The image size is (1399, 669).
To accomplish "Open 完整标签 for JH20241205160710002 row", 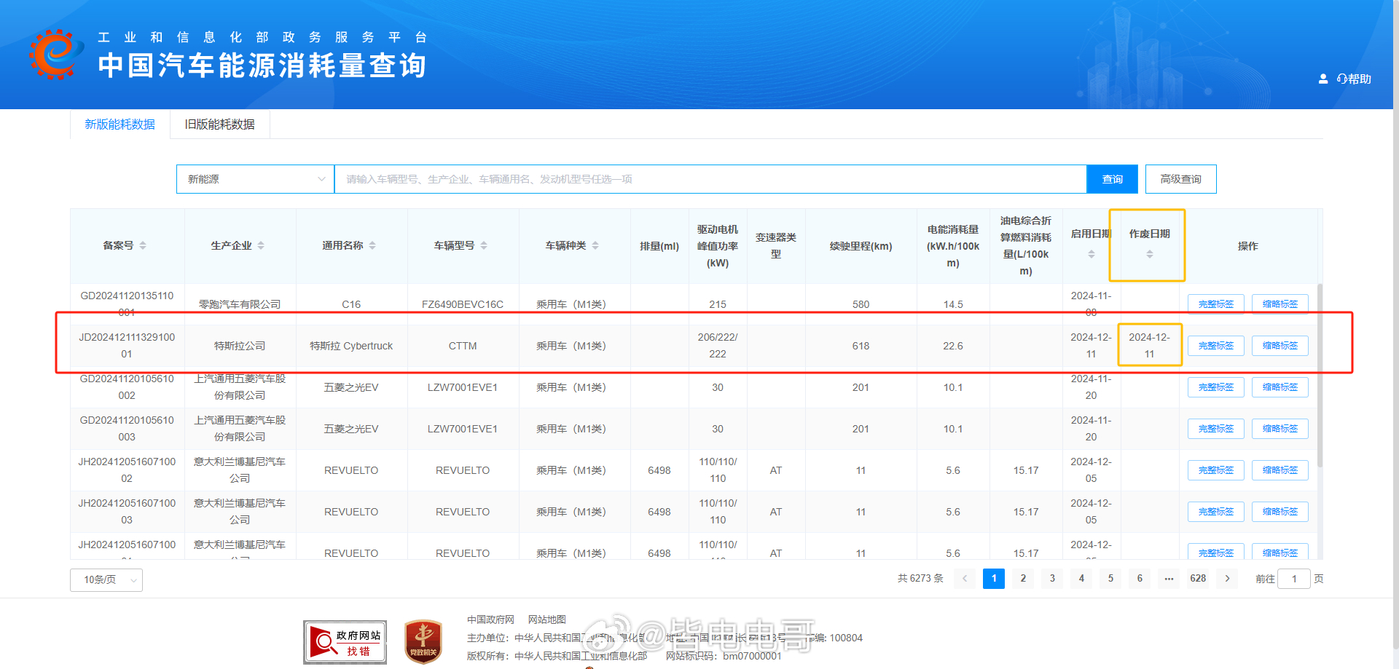I will [1216, 470].
